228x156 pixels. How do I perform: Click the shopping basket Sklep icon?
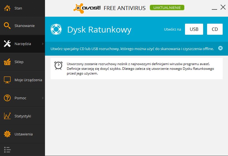point(7,62)
